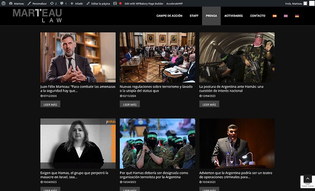Switch language with the UK flag
The image size is (315, 191).
(x=286, y=16)
